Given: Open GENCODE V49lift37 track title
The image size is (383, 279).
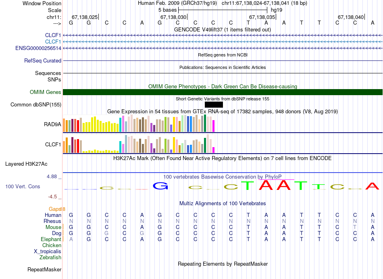Looking at the screenshot, I should click(223, 29).
